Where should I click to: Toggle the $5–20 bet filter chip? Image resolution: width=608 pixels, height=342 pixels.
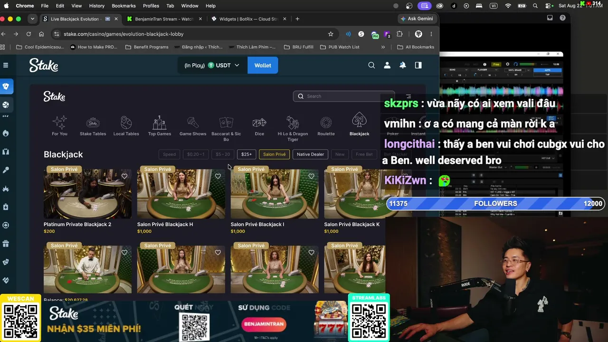coord(223,154)
